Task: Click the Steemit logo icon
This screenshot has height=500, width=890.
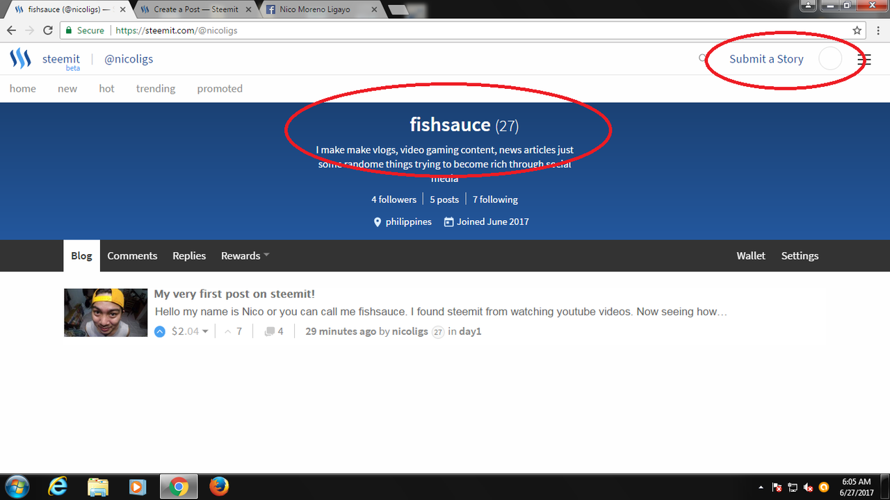Action: point(20,59)
